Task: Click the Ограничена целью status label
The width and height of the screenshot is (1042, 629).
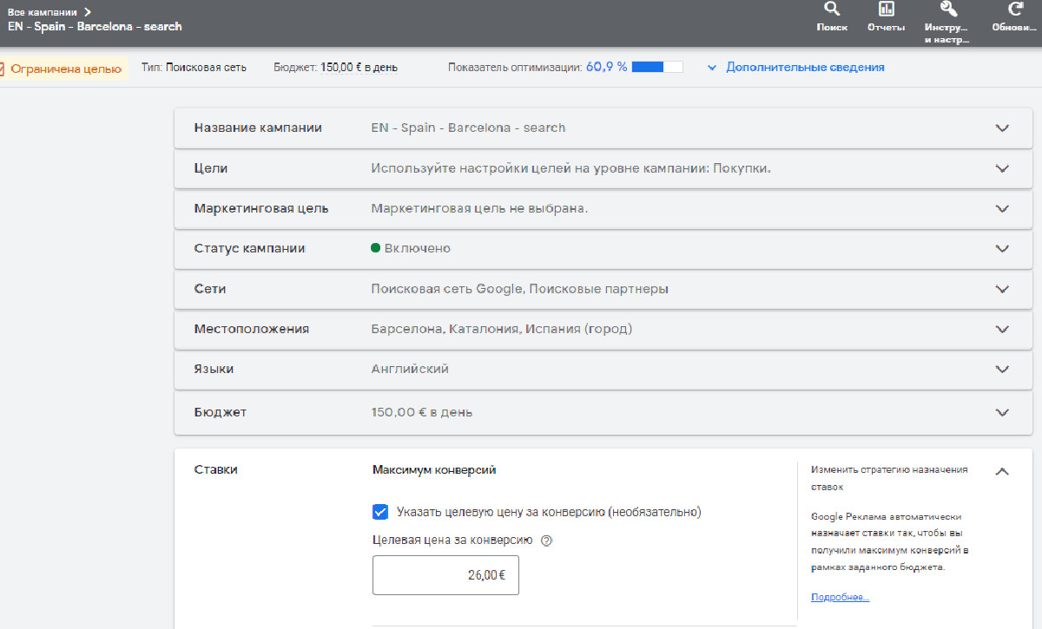Action: (x=66, y=69)
